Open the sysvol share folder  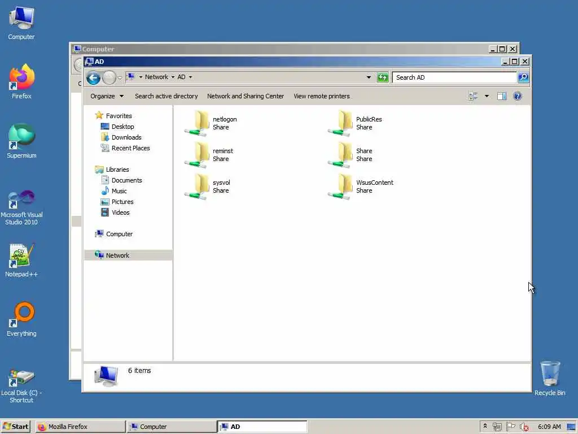pyautogui.click(x=208, y=186)
